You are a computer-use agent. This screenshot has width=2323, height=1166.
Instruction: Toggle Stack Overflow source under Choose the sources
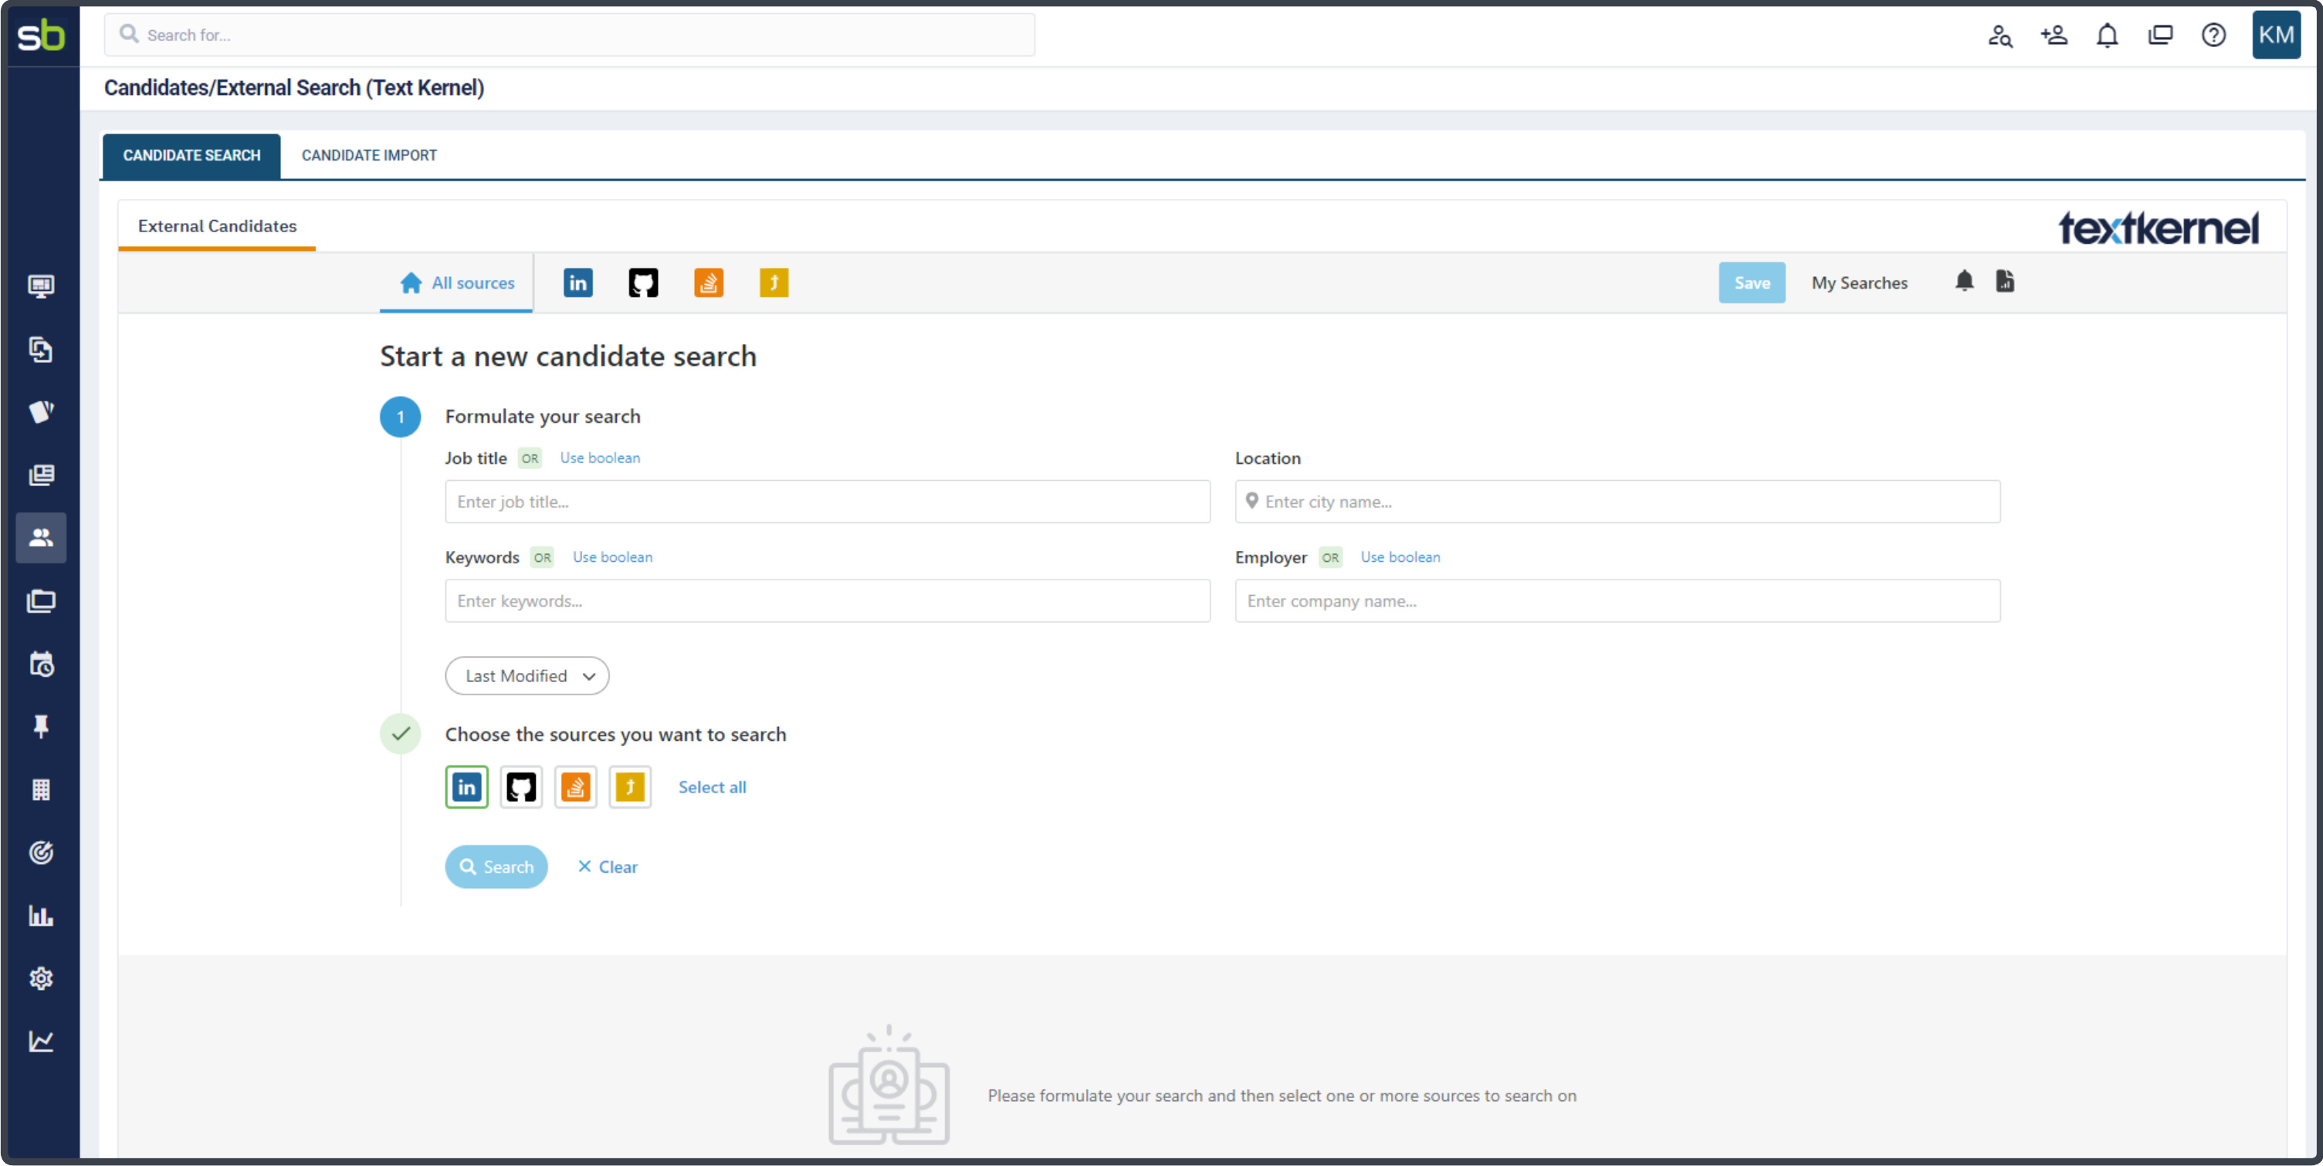coord(575,788)
